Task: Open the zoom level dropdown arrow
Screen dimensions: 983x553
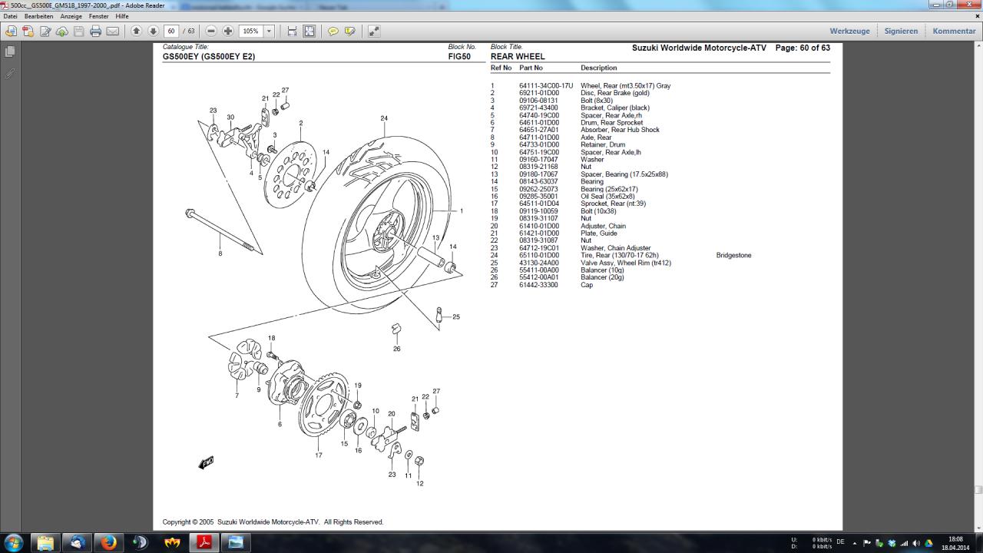Action: pyautogui.click(x=269, y=31)
